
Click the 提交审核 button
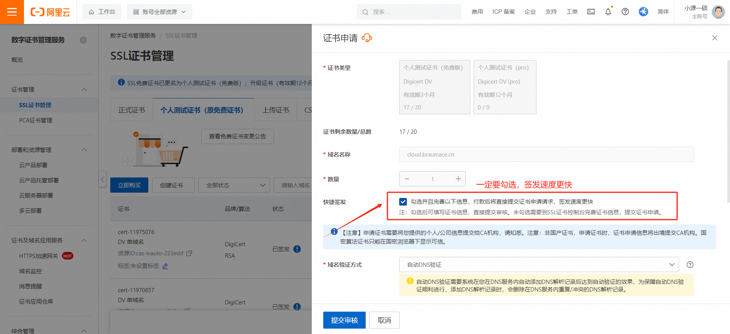[344, 320]
